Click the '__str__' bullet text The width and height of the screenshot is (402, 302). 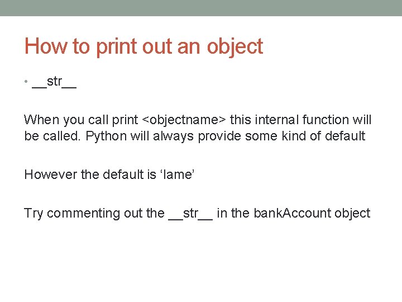click(x=54, y=82)
